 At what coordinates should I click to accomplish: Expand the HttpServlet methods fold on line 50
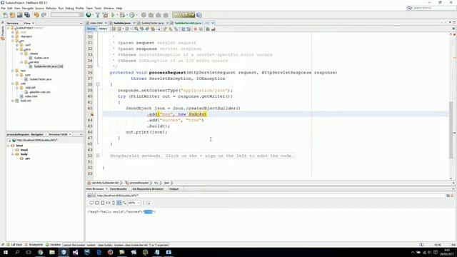[98, 156]
